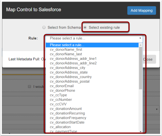Choose cv_donorName_last rule

click(92, 54)
